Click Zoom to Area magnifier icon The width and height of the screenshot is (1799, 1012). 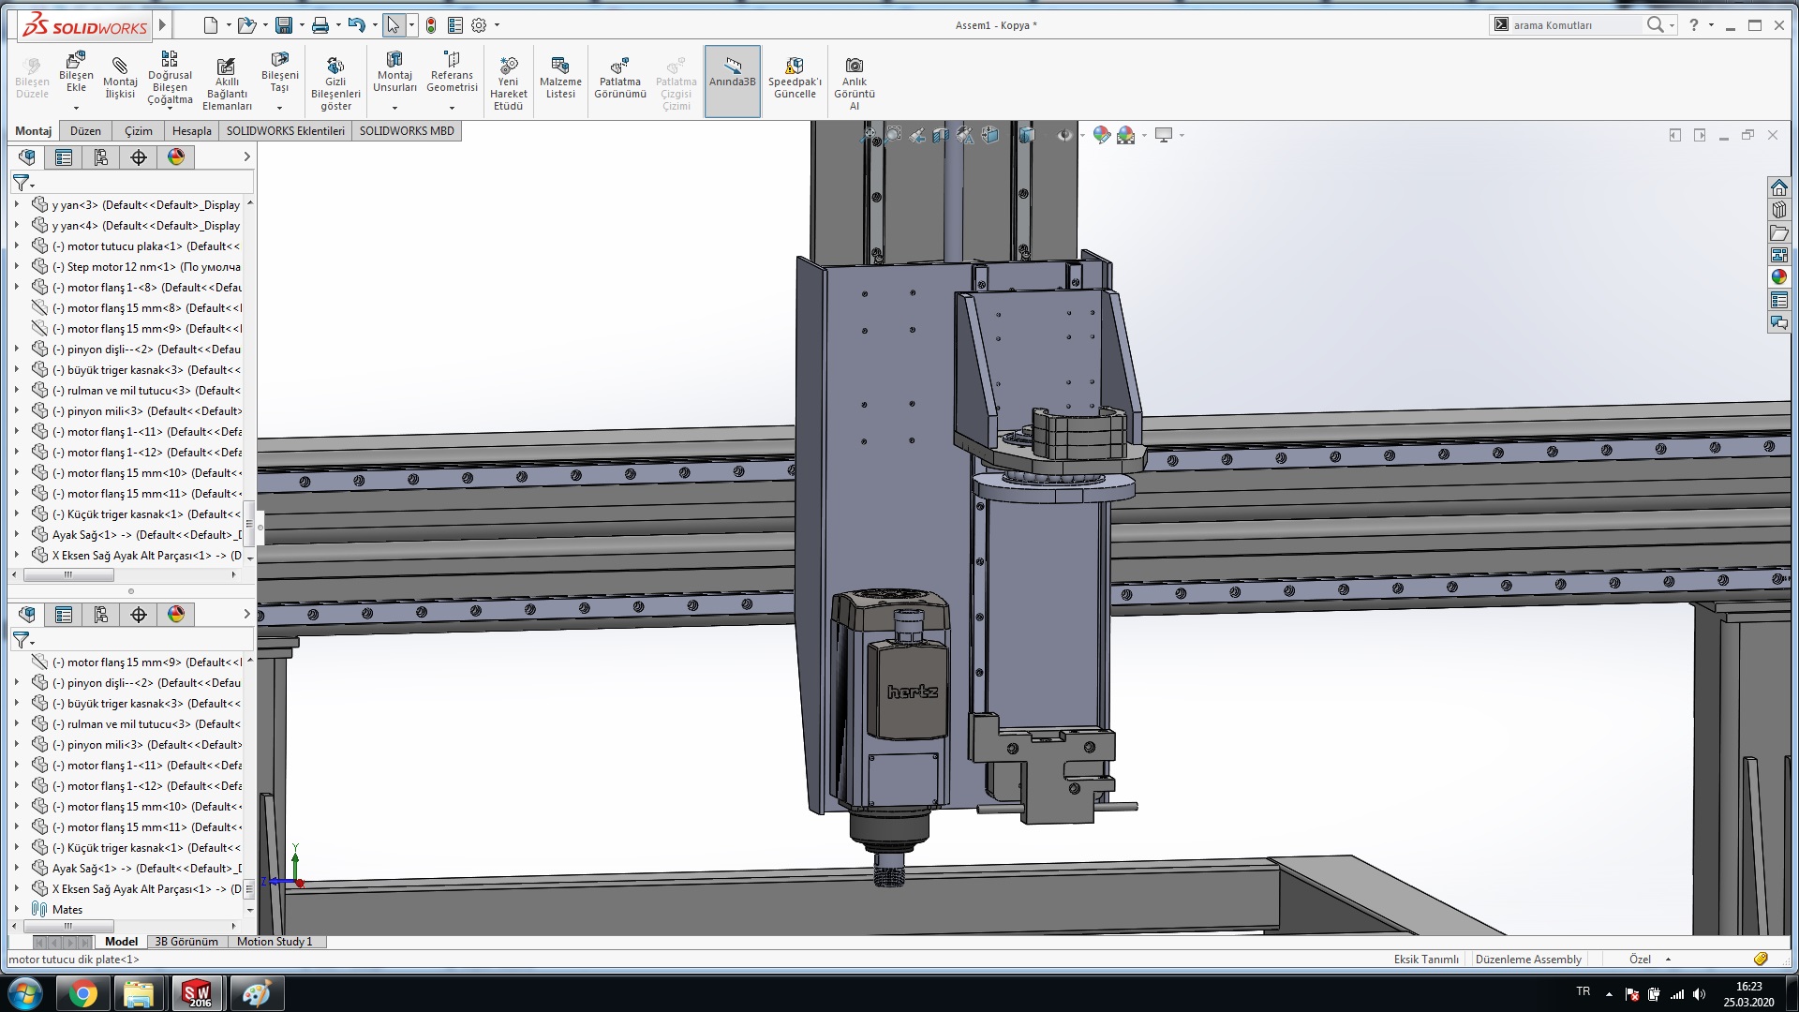pyautogui.click(x=893, y=135)
